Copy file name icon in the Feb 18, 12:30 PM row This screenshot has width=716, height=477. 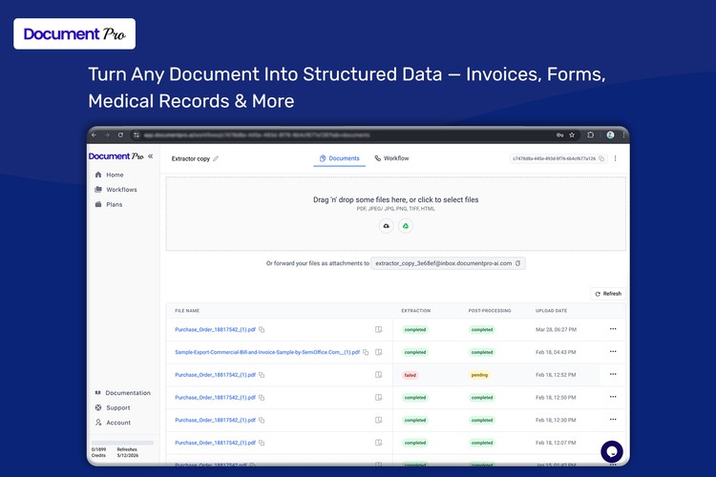click(x=262, y=420)
